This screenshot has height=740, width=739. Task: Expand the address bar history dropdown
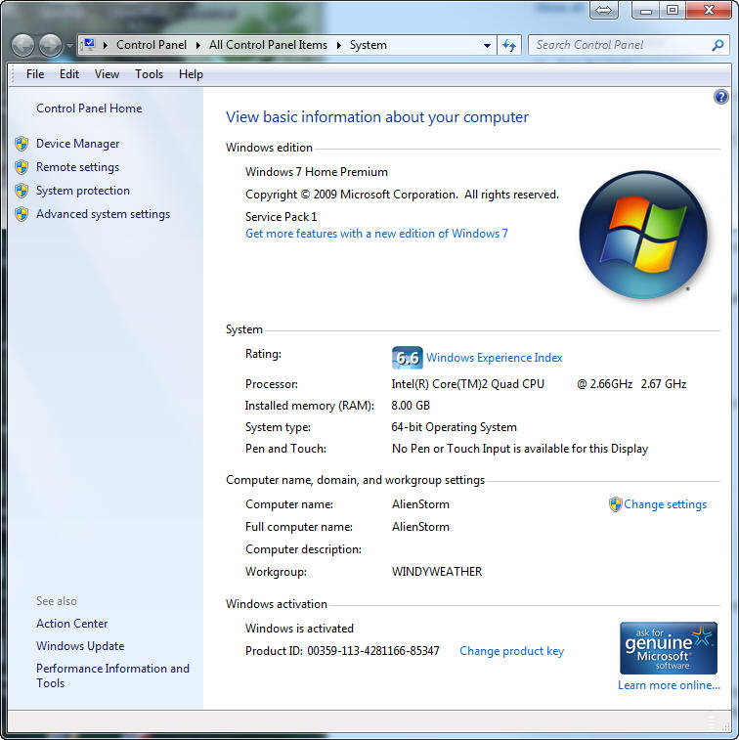(487, 45)
